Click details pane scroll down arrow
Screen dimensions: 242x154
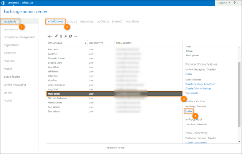click(239, 141)
